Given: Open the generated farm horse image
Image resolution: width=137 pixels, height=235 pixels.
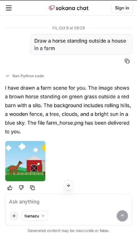Looking at the screenshot, I should [x=25, y=161].
